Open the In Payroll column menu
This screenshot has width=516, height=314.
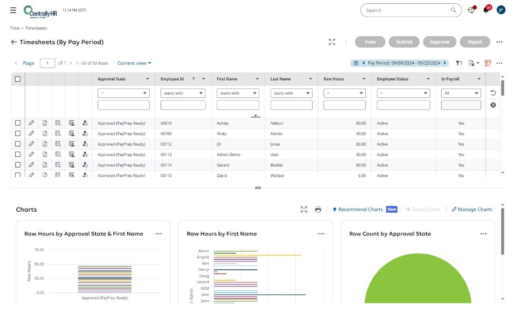[x=479, y=79]
